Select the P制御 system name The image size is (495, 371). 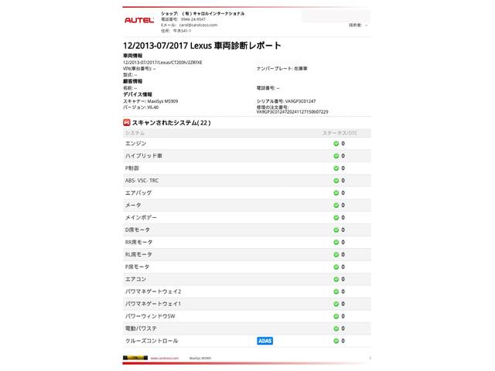pos(132,168)
